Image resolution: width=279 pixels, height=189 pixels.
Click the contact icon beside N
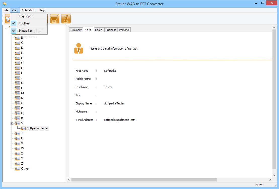click(17, 98)
